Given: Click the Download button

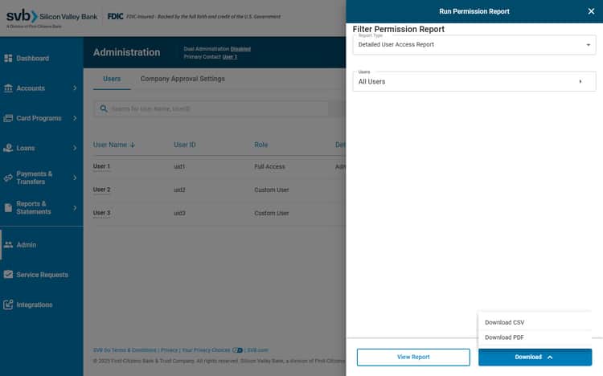Looking at the screenshot, I should [535, 358].
